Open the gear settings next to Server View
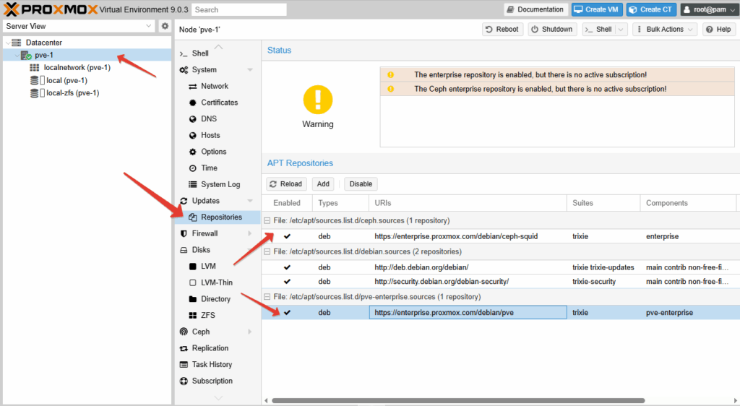This screenshot has width=740, height=406. pyautogui.click(x=165, y=26)
